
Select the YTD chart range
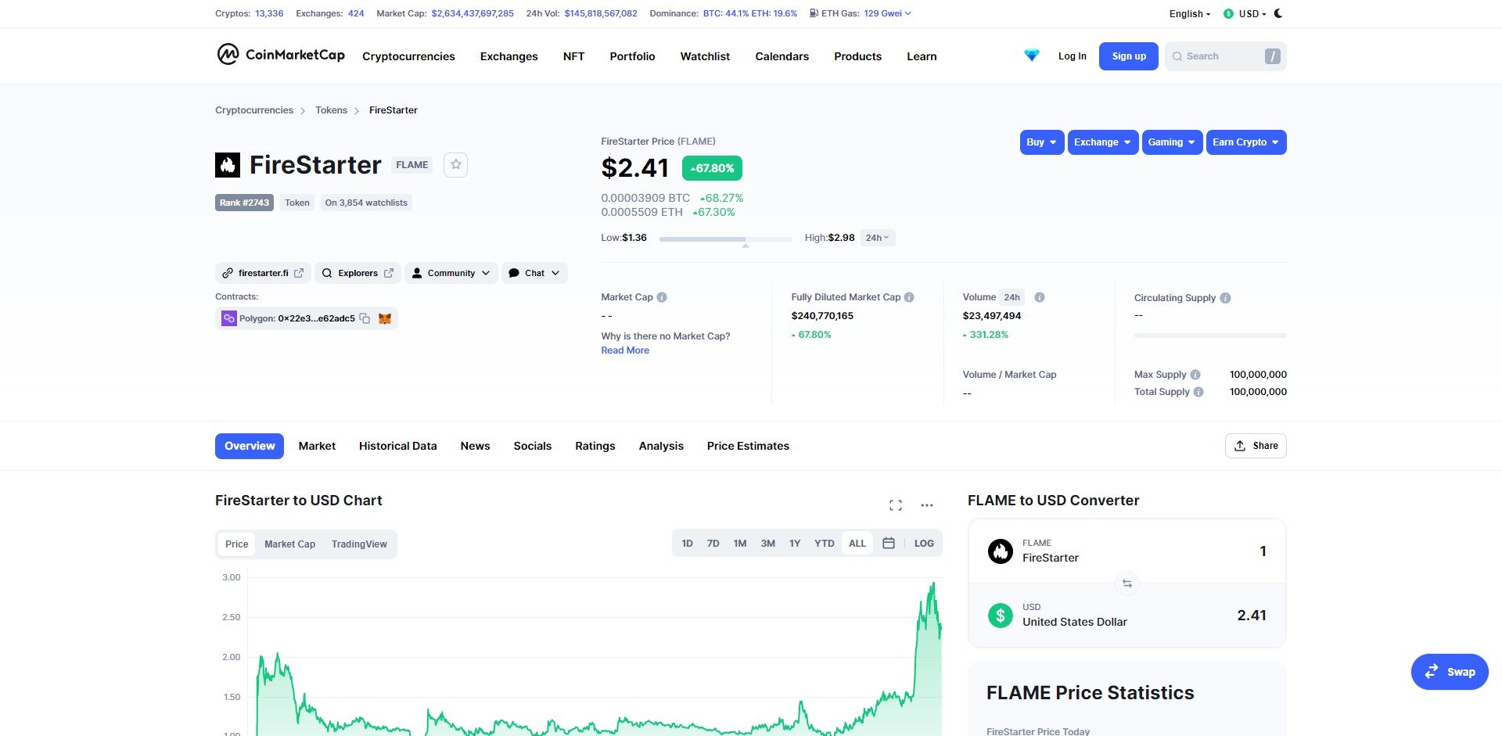(x=824, y=543)
